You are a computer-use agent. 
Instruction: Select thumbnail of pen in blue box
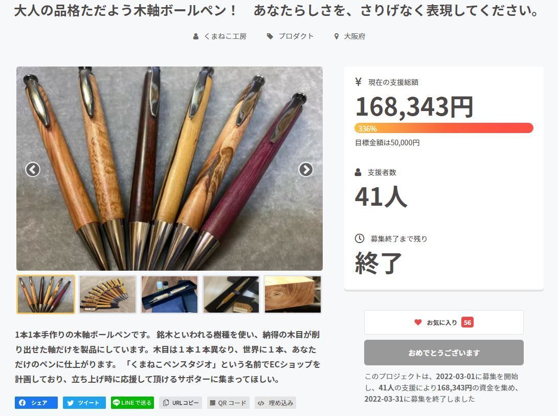click(169, 294)
